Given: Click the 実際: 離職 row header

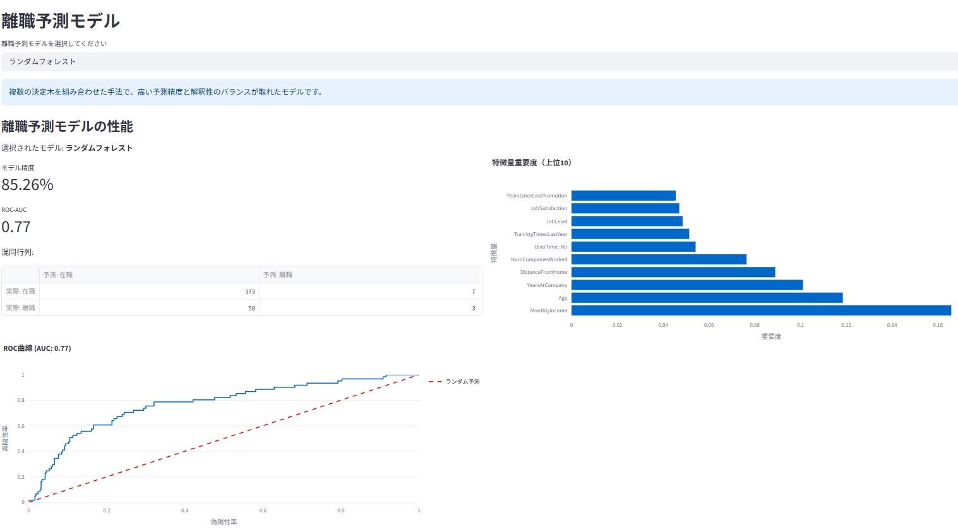Looking at the screenshot, I should point(21,308).
